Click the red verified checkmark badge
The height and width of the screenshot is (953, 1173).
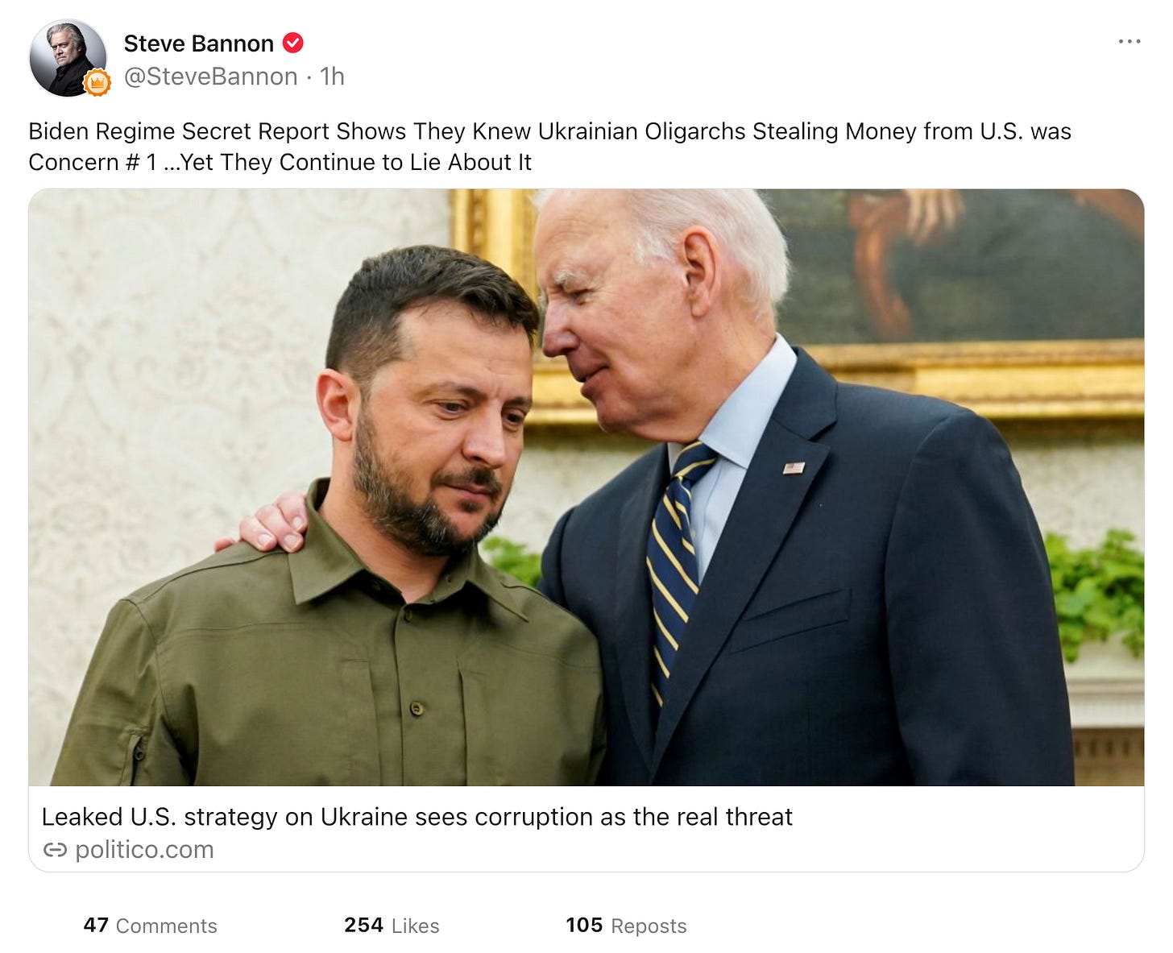tap(293, 43)
